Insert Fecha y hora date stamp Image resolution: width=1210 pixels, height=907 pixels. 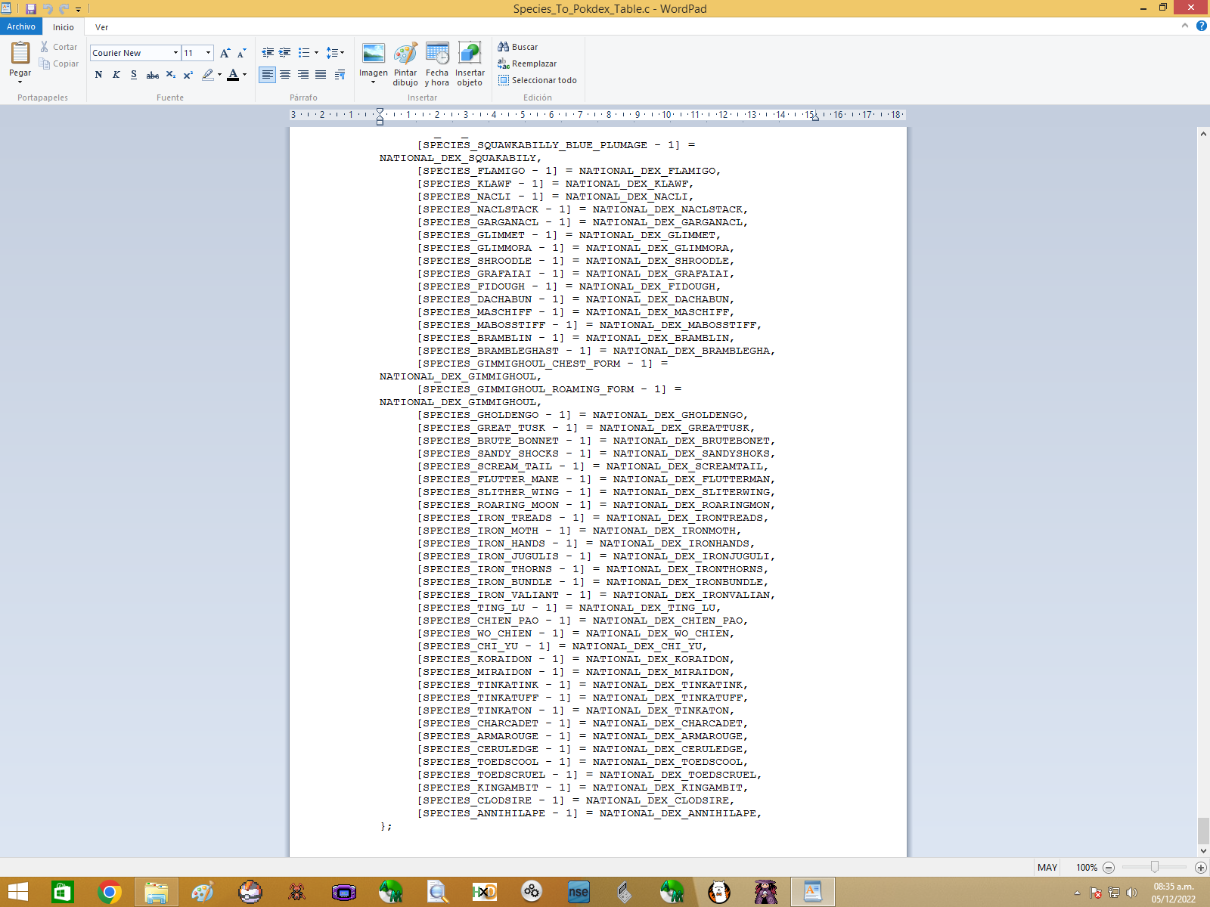click(437, 54)
